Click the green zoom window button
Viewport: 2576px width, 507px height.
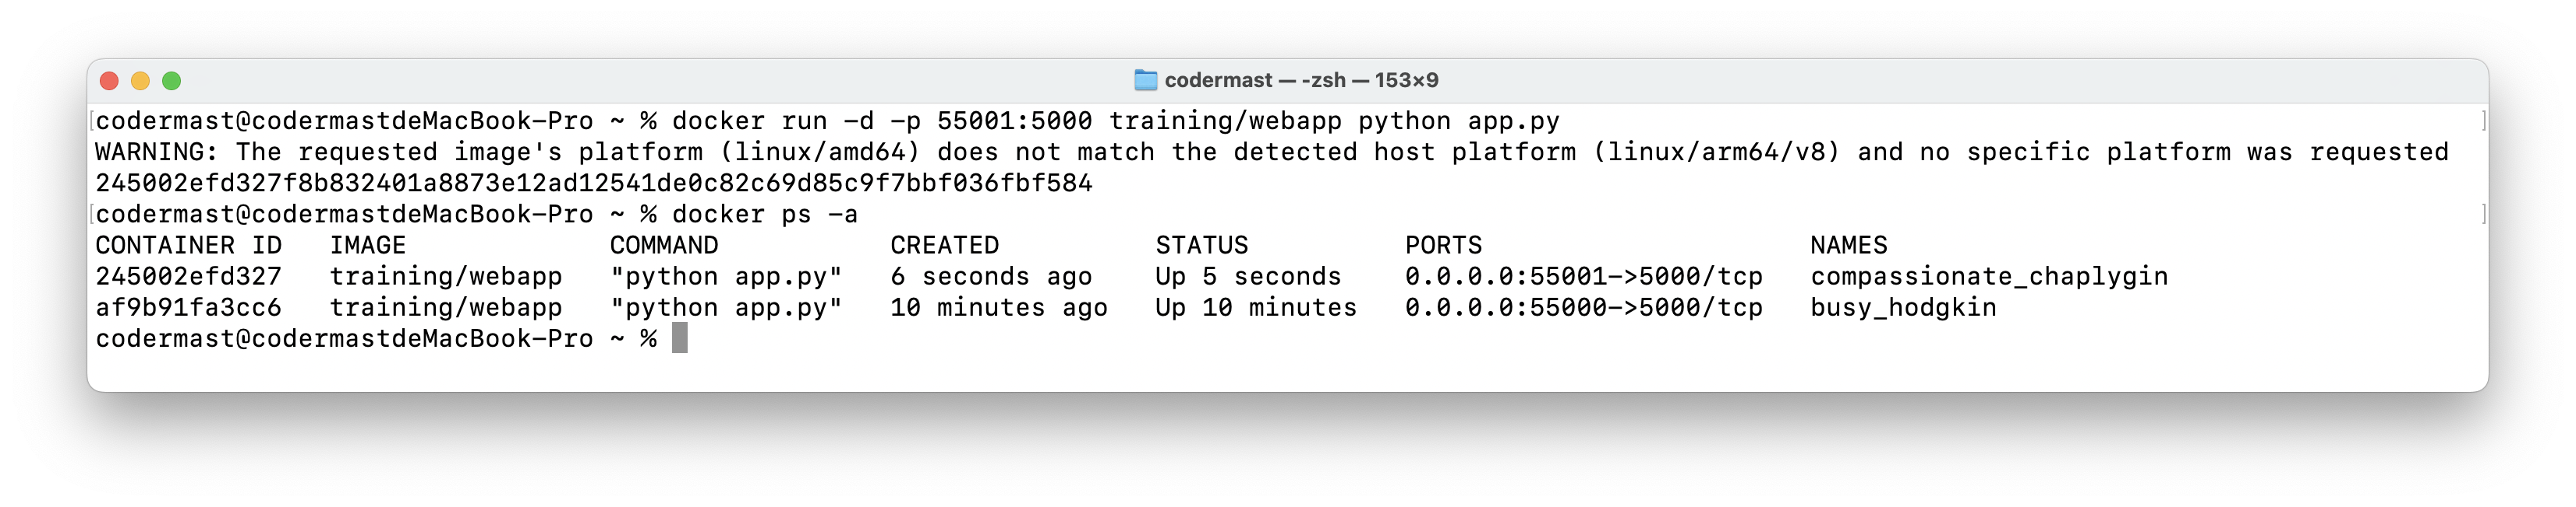coord(172,81)
